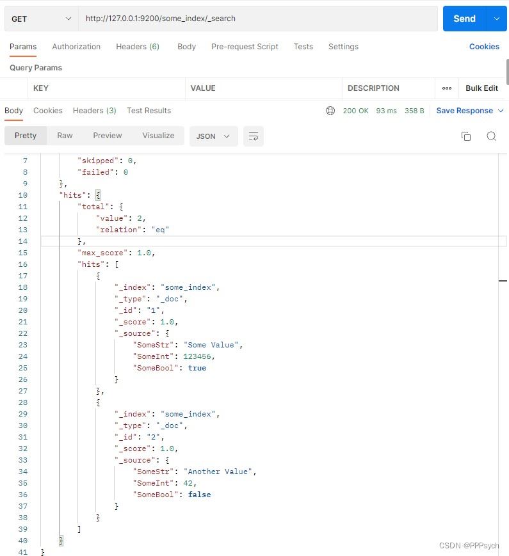Viewport: 509px width, 556px height.
Task: View network details via the globe icon
Action: [330, 110]
